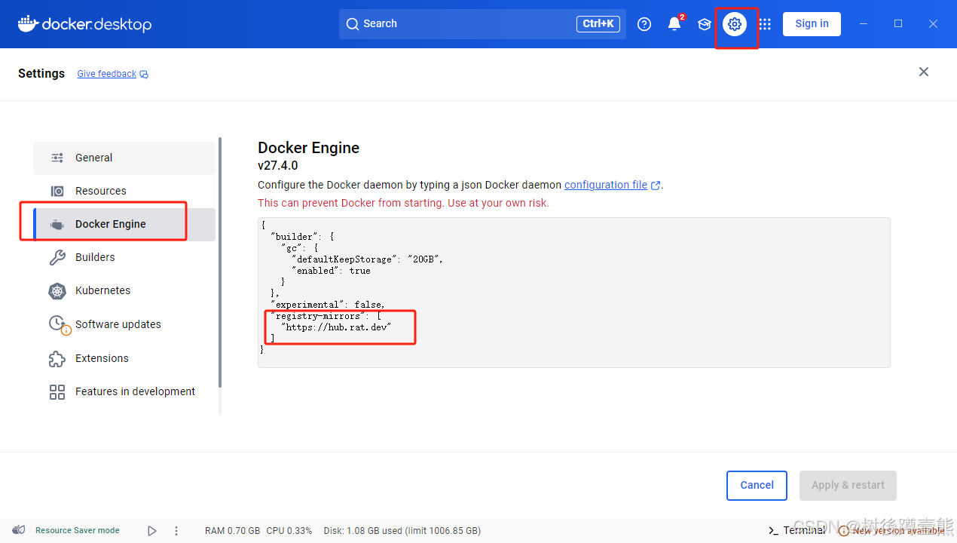957x543 pixels.
Task: Click the Resource Saver mode leaf icon
Action: pyautogui.click(x=20, y=530)
